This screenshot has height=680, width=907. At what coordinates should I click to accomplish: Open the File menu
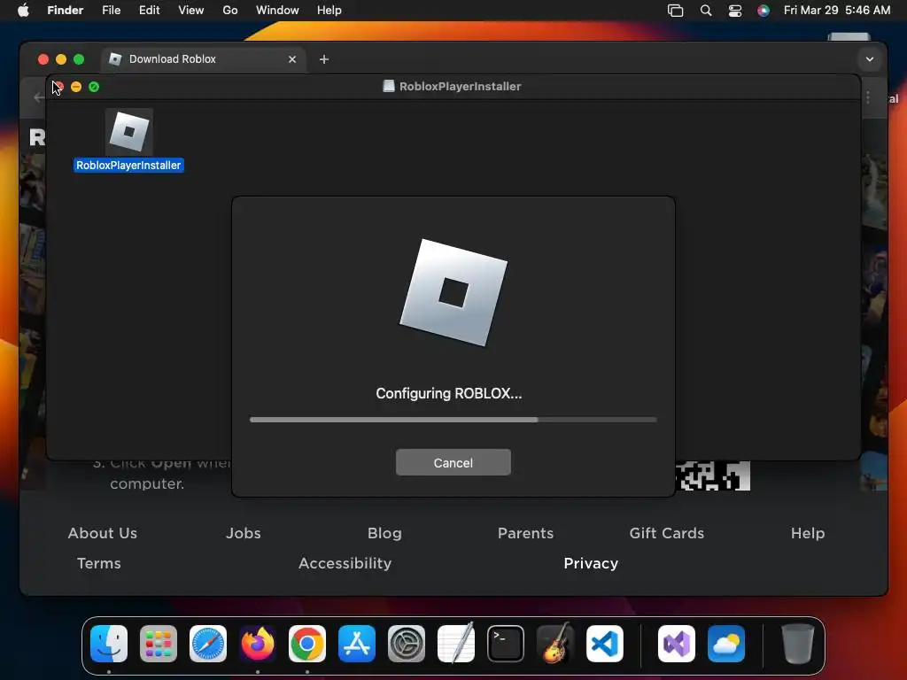click(111, 10)
